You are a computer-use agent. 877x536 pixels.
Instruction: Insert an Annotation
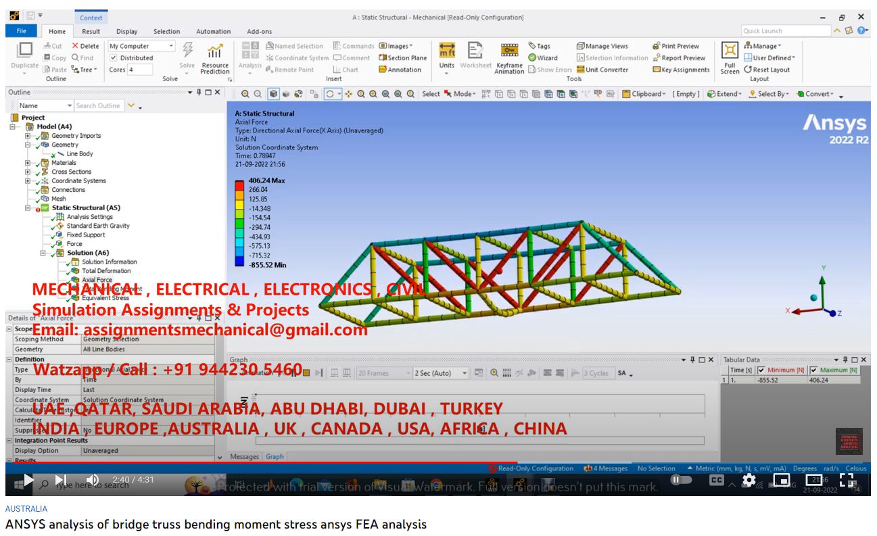point(400,70)
